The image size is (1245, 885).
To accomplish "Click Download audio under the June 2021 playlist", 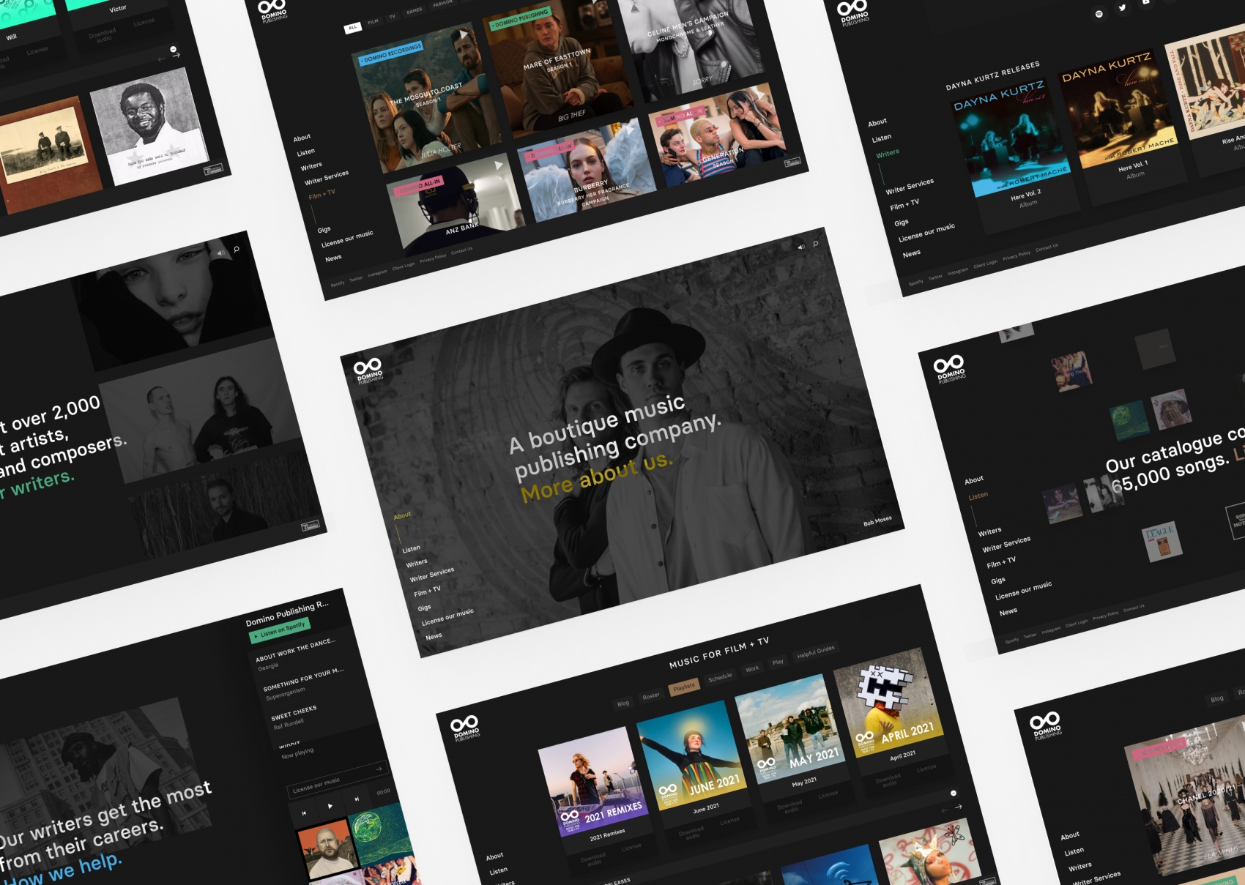I will [692, 833].
